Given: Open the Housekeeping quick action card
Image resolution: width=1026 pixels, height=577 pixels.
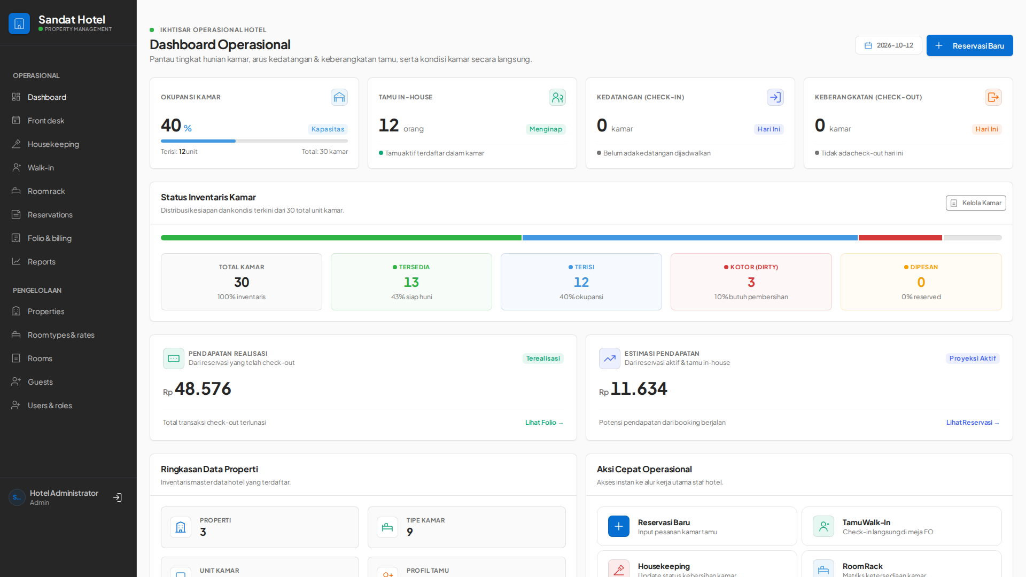Looking at the screenshot, I should [697, 564].
